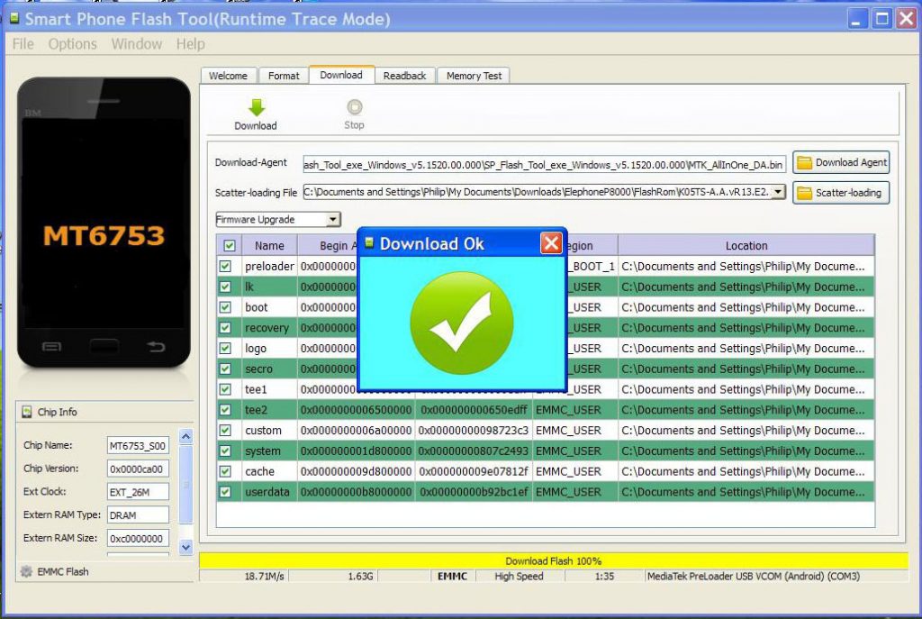Viewport: 922px width, 619px height.
Task: Click the MediaTek PreLoader USB VCOM status
Action: (754, 576)
